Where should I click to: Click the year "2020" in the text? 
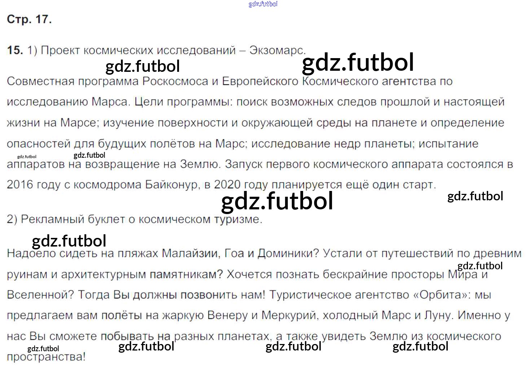(x=227, y=185)
